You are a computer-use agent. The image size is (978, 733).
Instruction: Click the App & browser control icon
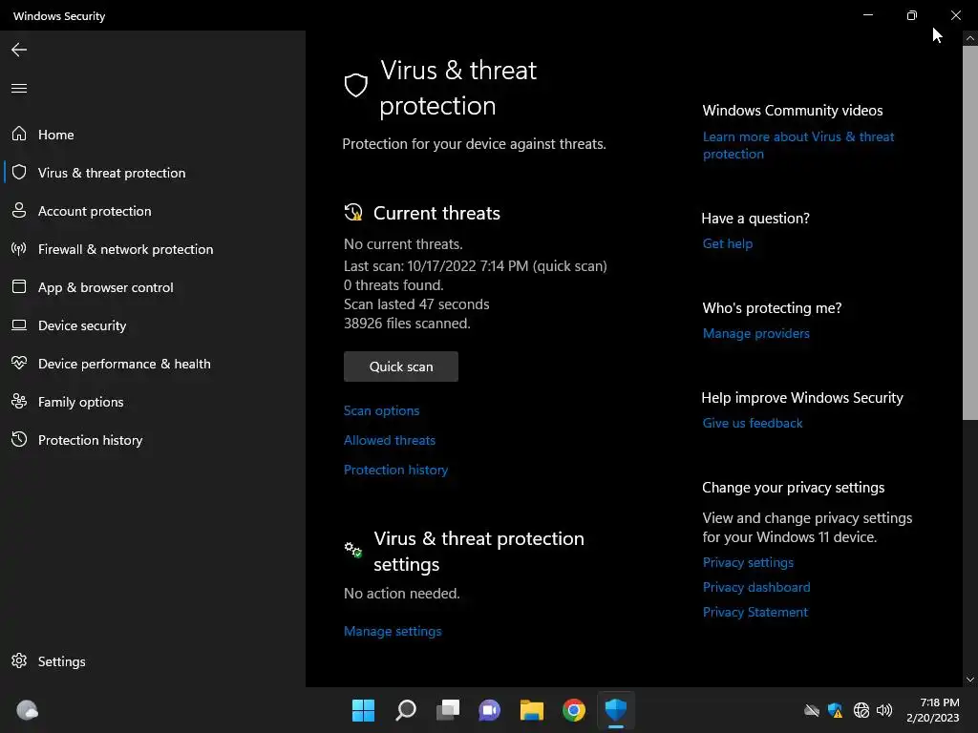[19, 287]
